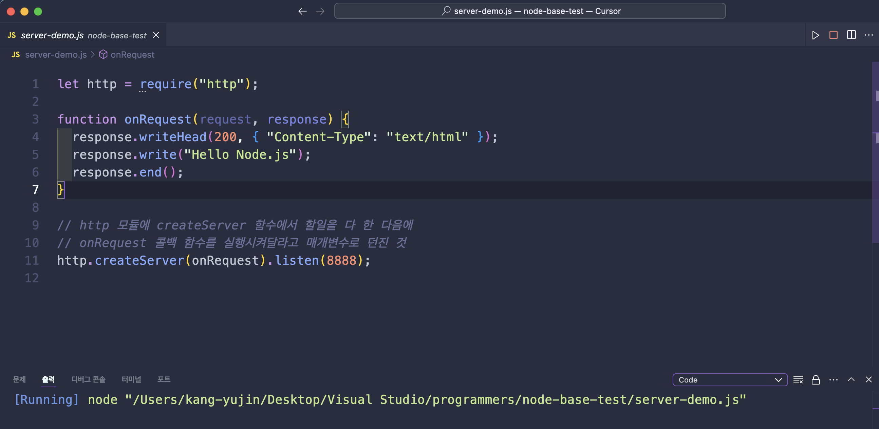Stop the running code with the square icon
The width and height of the screenshot is (879, 429).
click(x=833, y=35)
